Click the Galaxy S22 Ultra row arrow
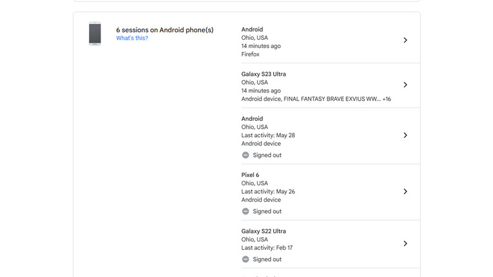 coord(405,243)
